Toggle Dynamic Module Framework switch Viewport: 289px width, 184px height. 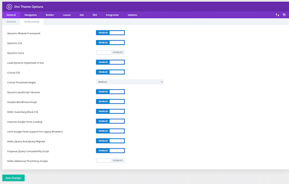tap(110, 33)
